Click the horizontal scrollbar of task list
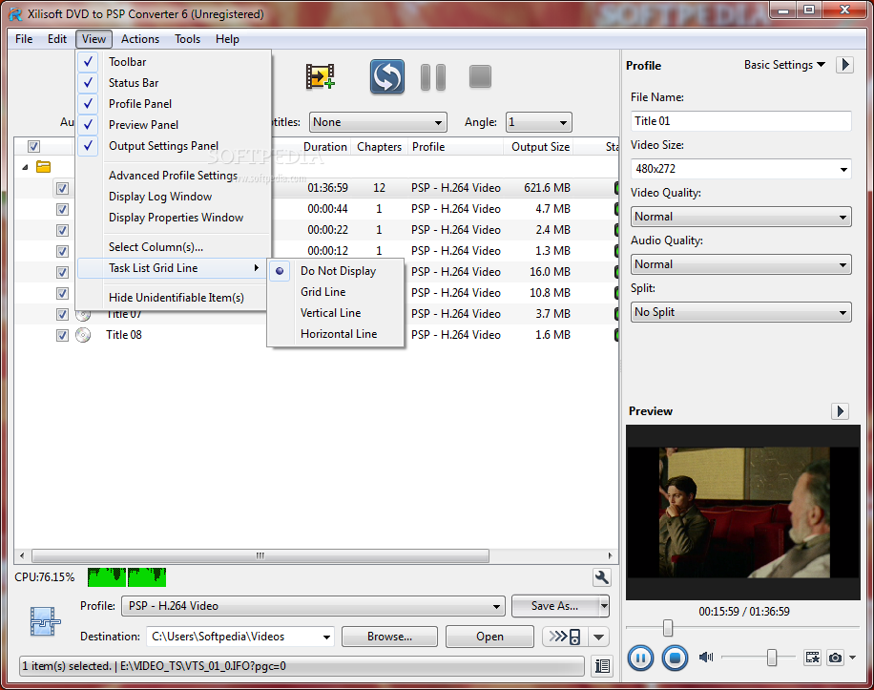 (260, 555)
